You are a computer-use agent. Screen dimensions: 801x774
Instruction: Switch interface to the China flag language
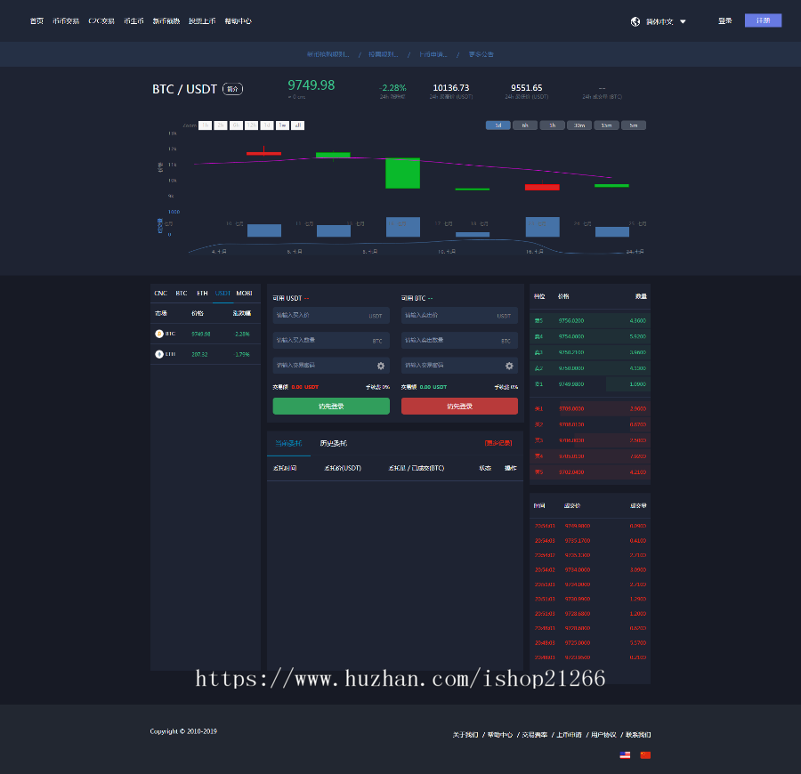click(x=645, y=755)
